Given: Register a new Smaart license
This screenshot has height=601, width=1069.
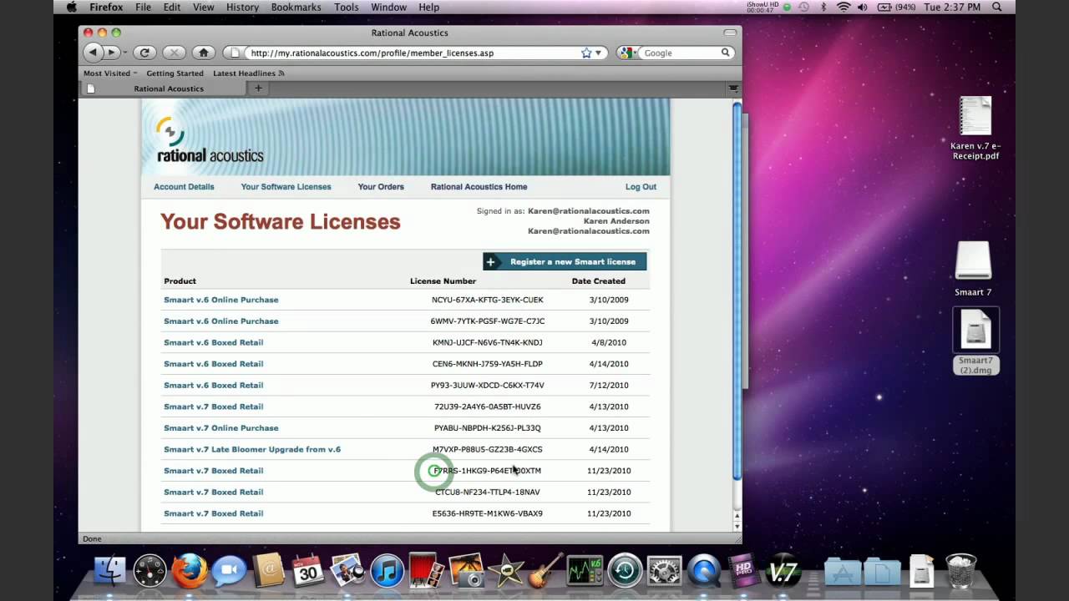Looking at the screenshot, I should (565, 261).
